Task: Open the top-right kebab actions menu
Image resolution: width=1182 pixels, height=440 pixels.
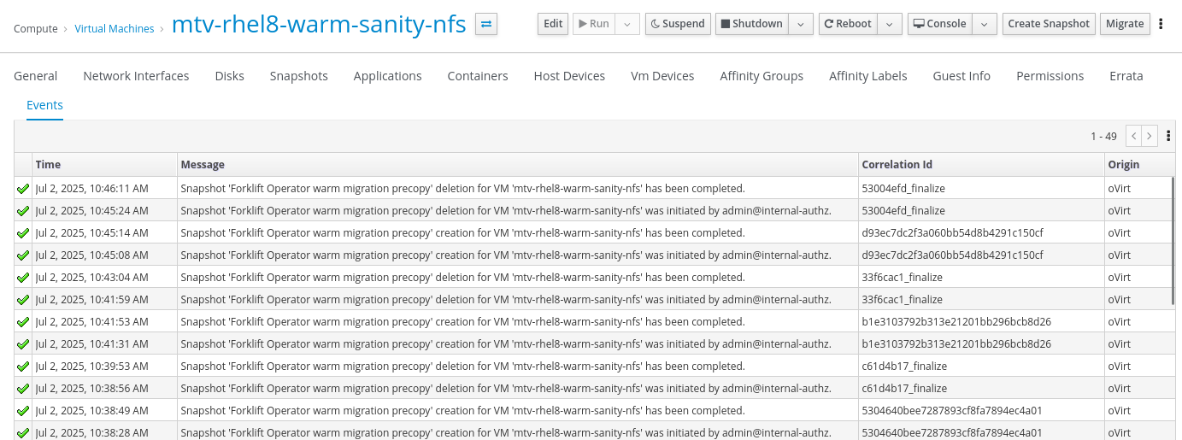Action: [1161, 24]
